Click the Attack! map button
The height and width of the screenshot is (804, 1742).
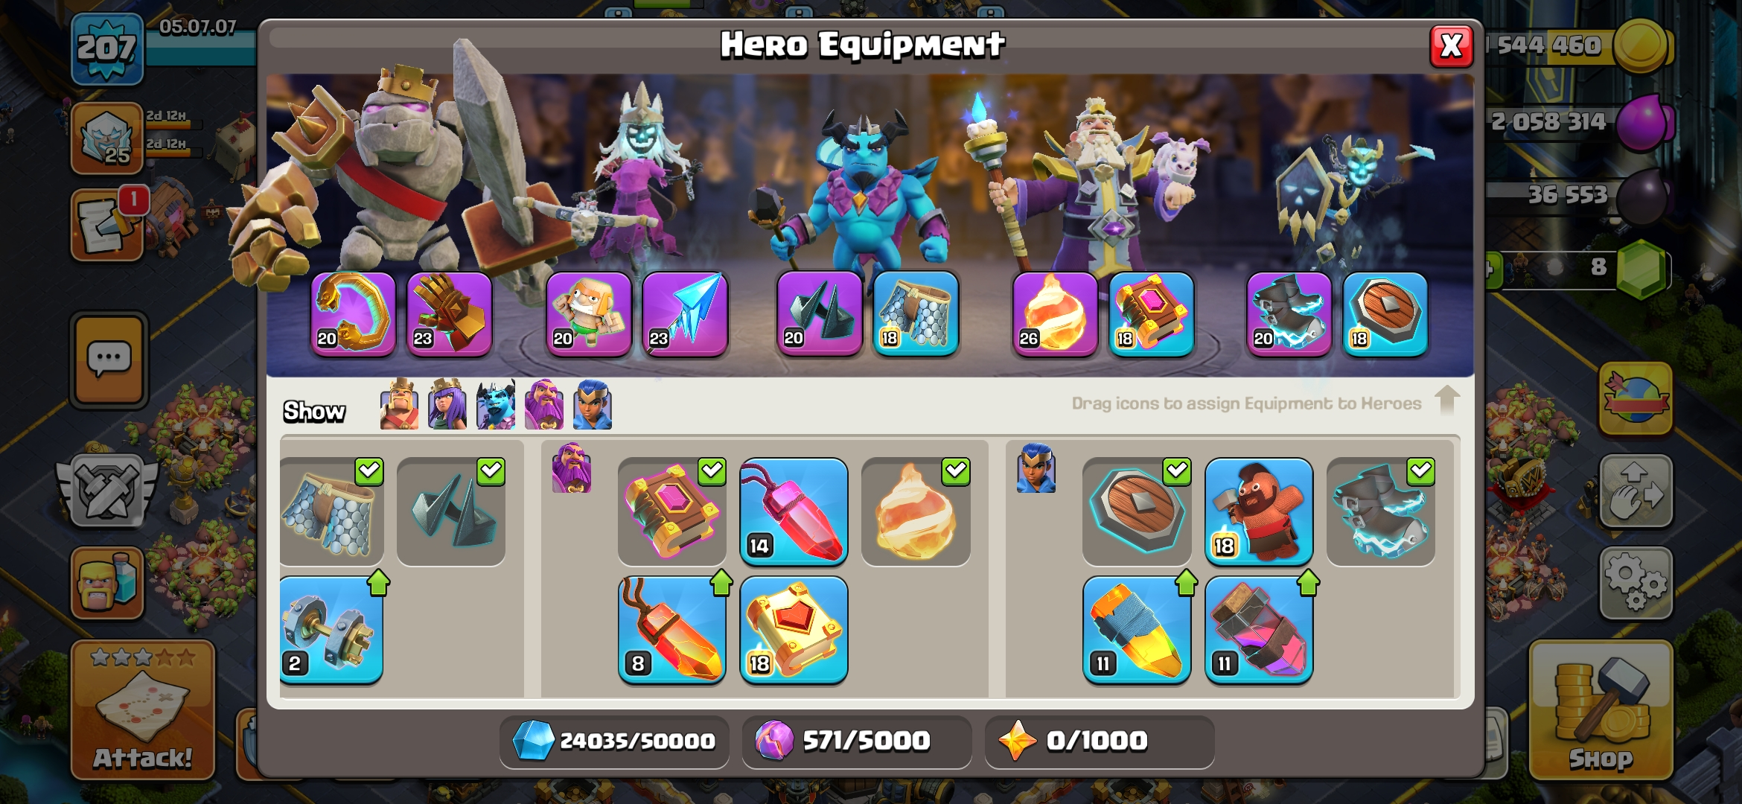tap(143, 710)
